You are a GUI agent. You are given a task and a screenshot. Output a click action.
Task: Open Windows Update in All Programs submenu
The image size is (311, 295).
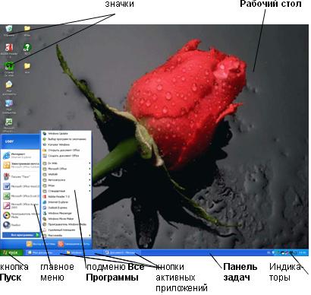pos(66,133)
